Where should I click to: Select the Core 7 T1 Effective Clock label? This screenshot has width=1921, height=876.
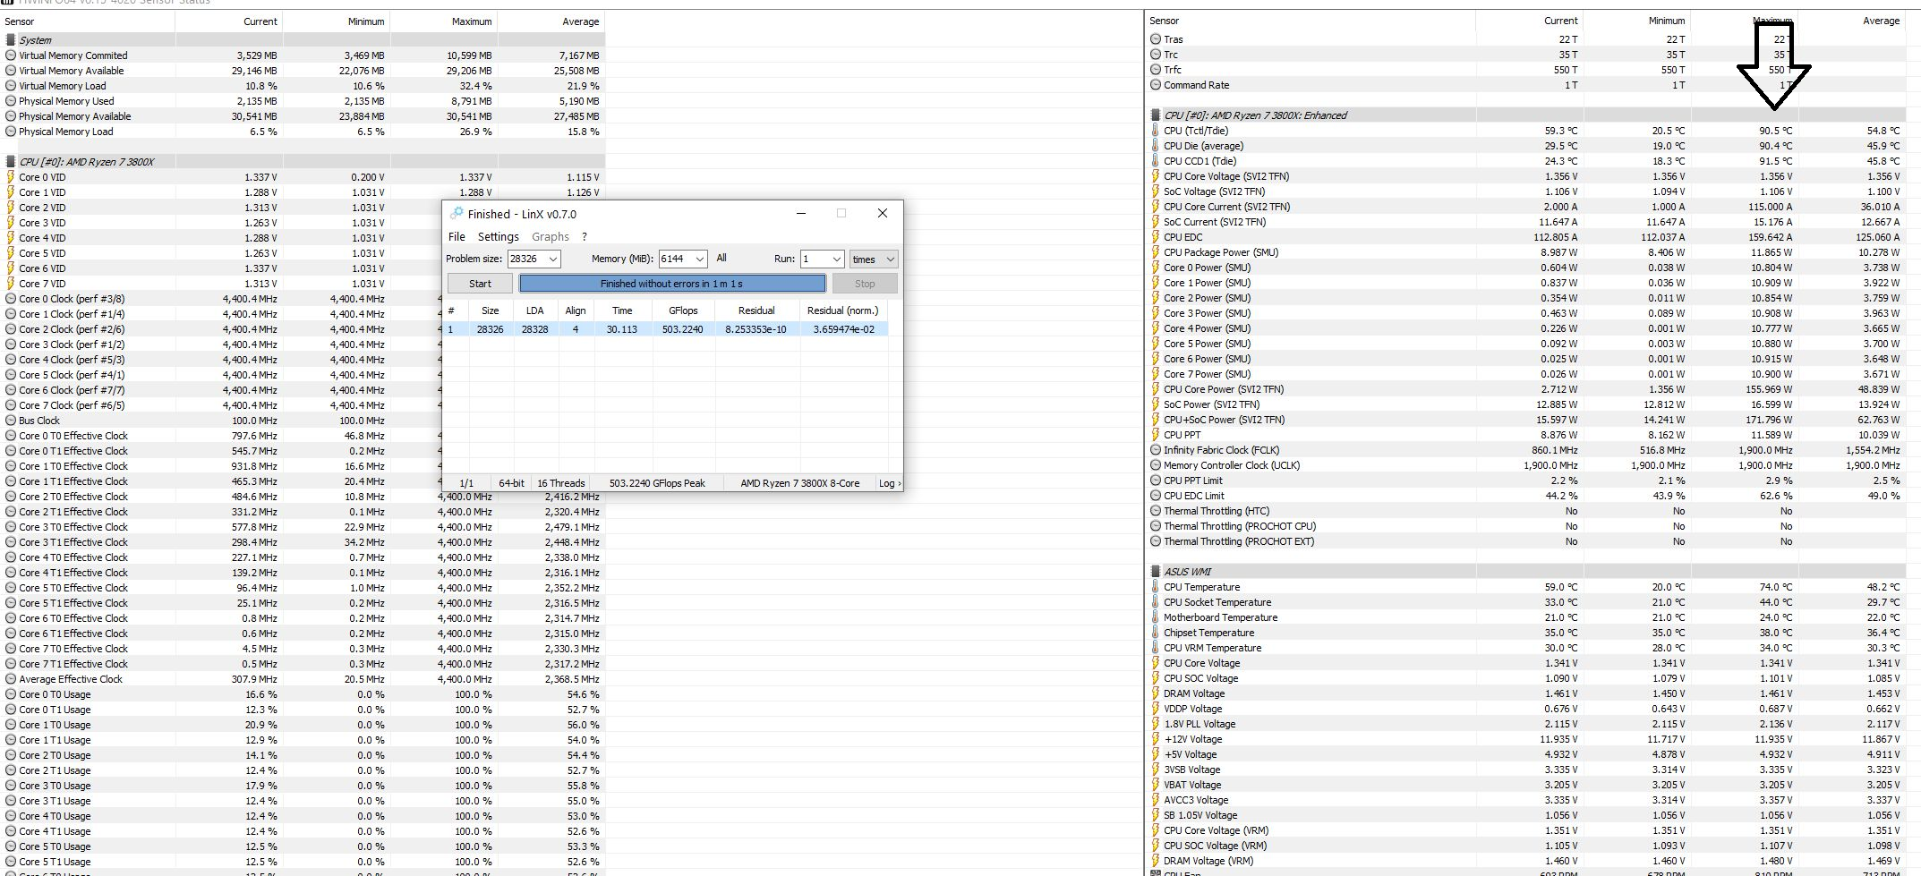pos(73,664)
